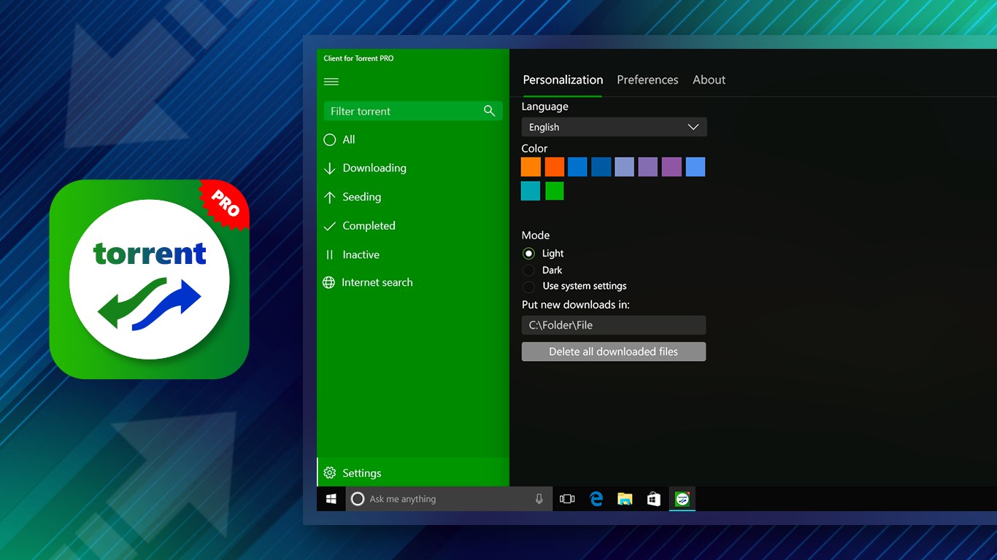Click the All circle icon

[329, 139]
